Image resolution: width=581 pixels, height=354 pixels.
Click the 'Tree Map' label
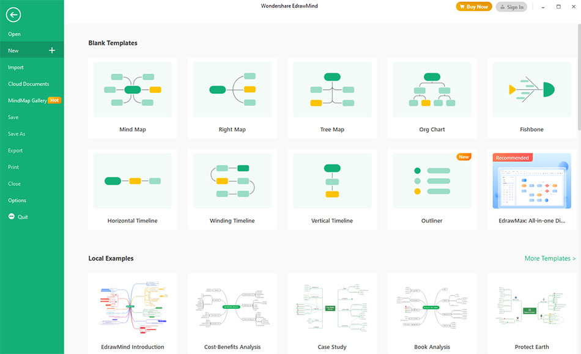(x=332, y=129)
